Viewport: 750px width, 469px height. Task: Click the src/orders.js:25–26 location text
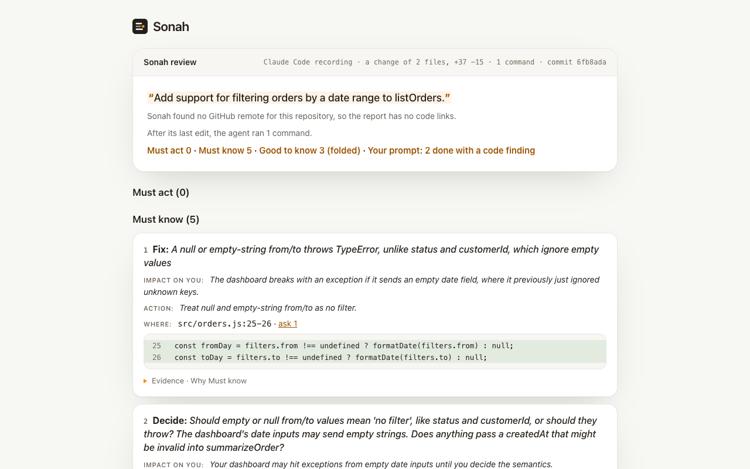(x=224, y=324)
